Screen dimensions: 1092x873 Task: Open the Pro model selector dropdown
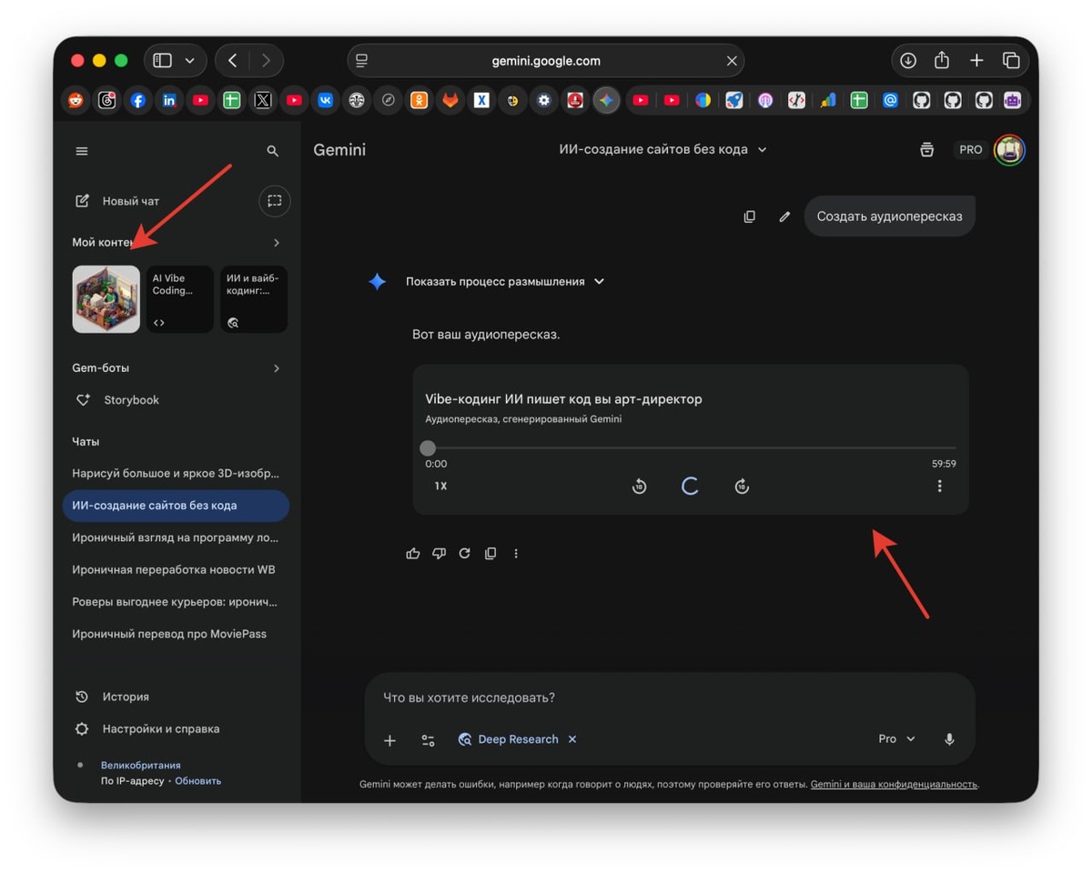pyautogui.click(x=896, y=739)
